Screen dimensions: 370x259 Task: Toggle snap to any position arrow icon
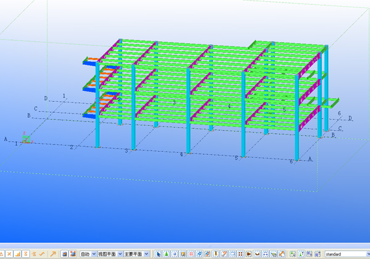tap(53, 254)
